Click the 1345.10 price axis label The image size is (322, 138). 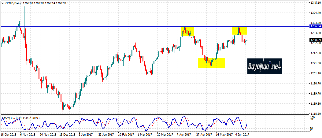[315, 3]
